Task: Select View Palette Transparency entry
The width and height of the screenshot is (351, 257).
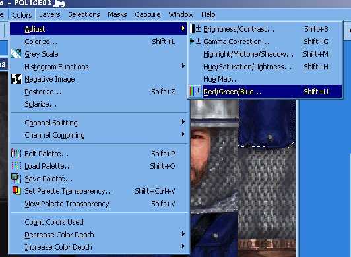Action: (x=98, y=204)
